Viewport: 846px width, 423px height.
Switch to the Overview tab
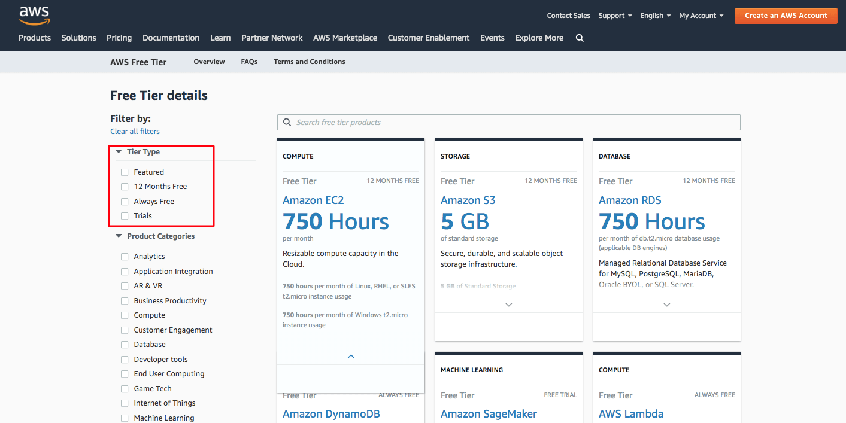point(209,62)
